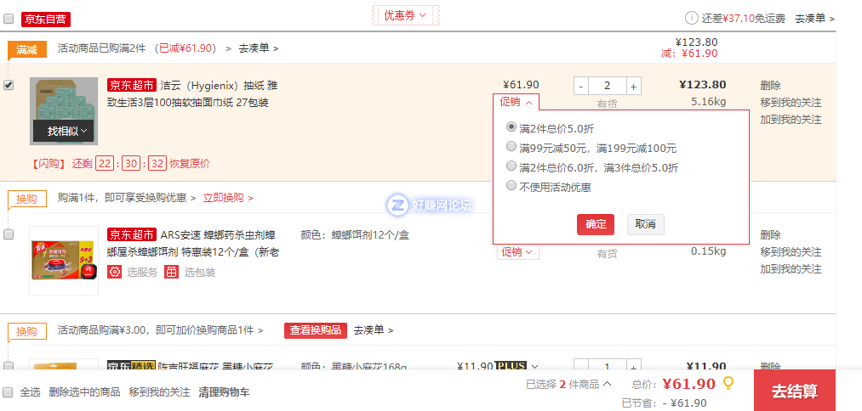Click the 满减 orange tag
Screen dimensions: 862x411
27,50
